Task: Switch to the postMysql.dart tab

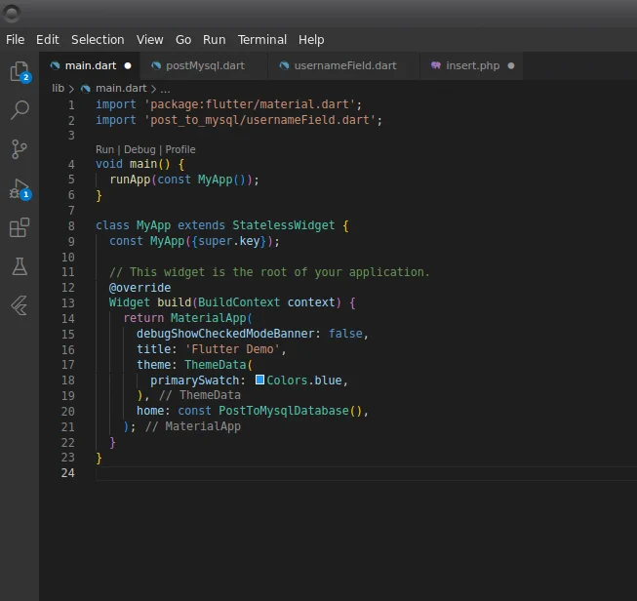Action: coord(204,65)
